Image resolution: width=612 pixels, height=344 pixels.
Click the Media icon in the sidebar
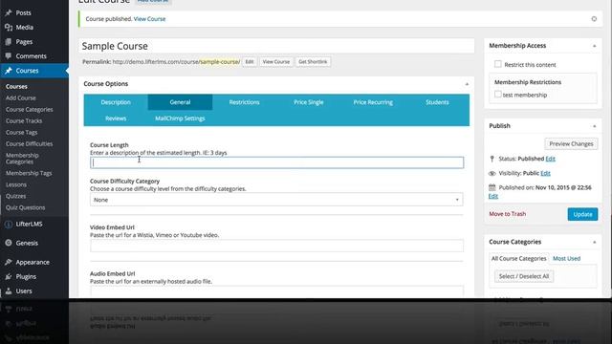coord(9,28)
